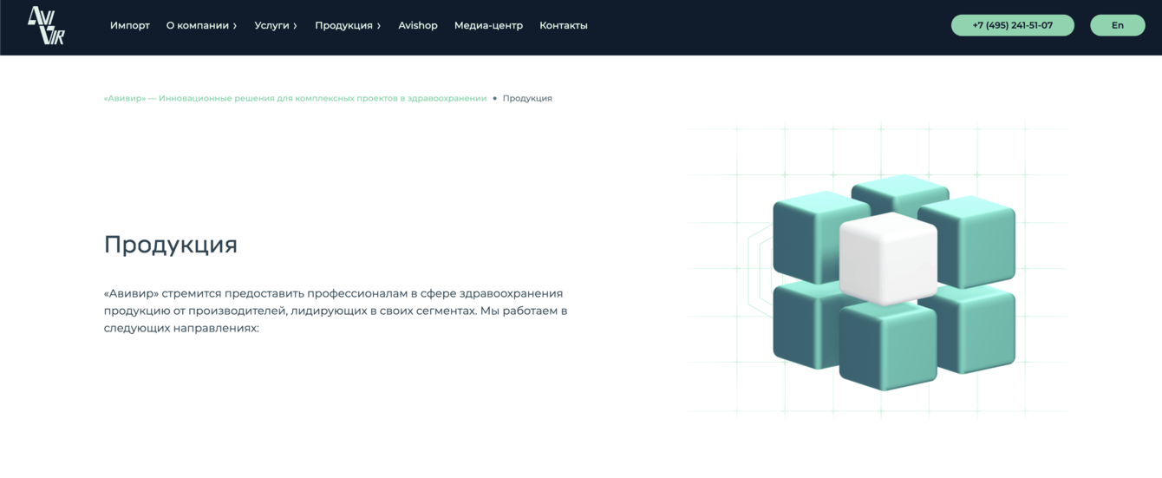Expand the Продукция dropdown in navigation

(x=348, y=25)
